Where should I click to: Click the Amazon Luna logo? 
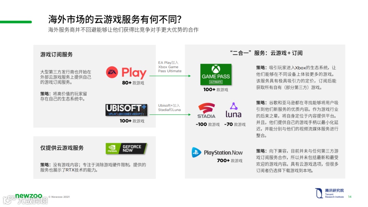click(233, 110)
